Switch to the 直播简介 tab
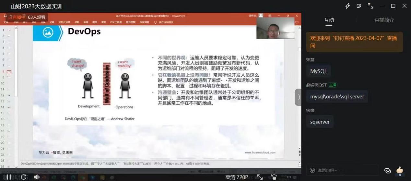The image size is (411, 181). click(384, 20)
